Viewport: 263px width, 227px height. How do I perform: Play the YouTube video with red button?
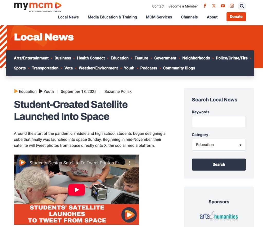(x=77, y=190)
